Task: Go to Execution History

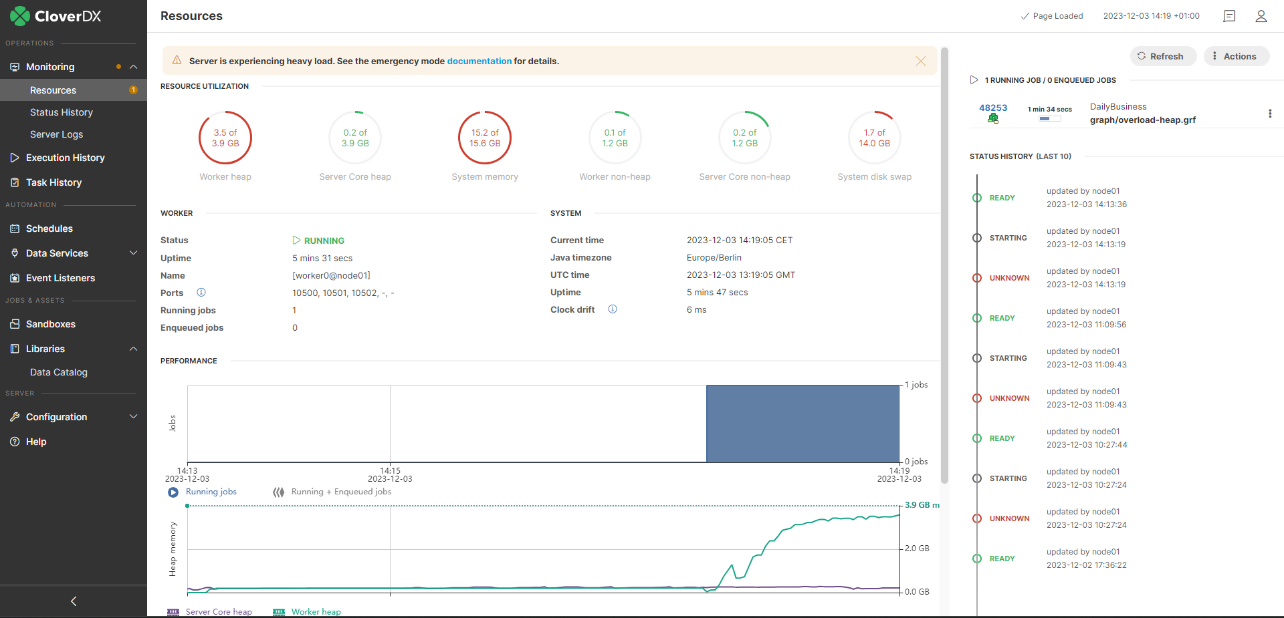Action: 65,158
